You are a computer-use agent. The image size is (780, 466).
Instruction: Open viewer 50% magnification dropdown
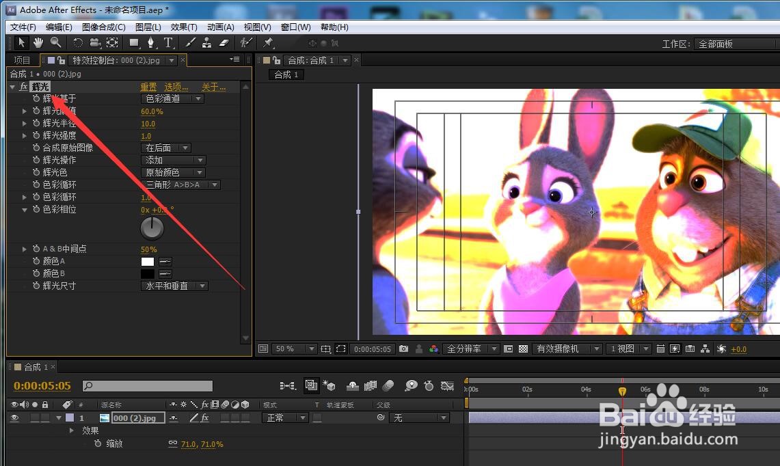[x=293, y=349]
